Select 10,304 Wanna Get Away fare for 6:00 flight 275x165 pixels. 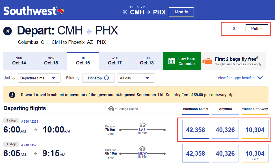pos(255,129)
